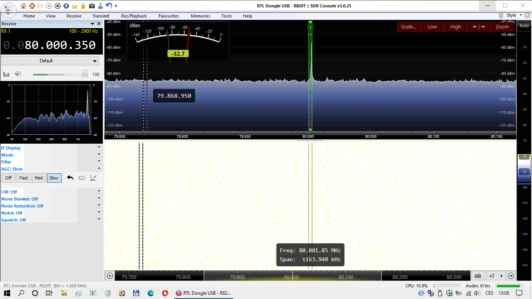Viewport: 532px width, 299px height.
Task: Click the volume slider handle
Action: click(85, 74)
